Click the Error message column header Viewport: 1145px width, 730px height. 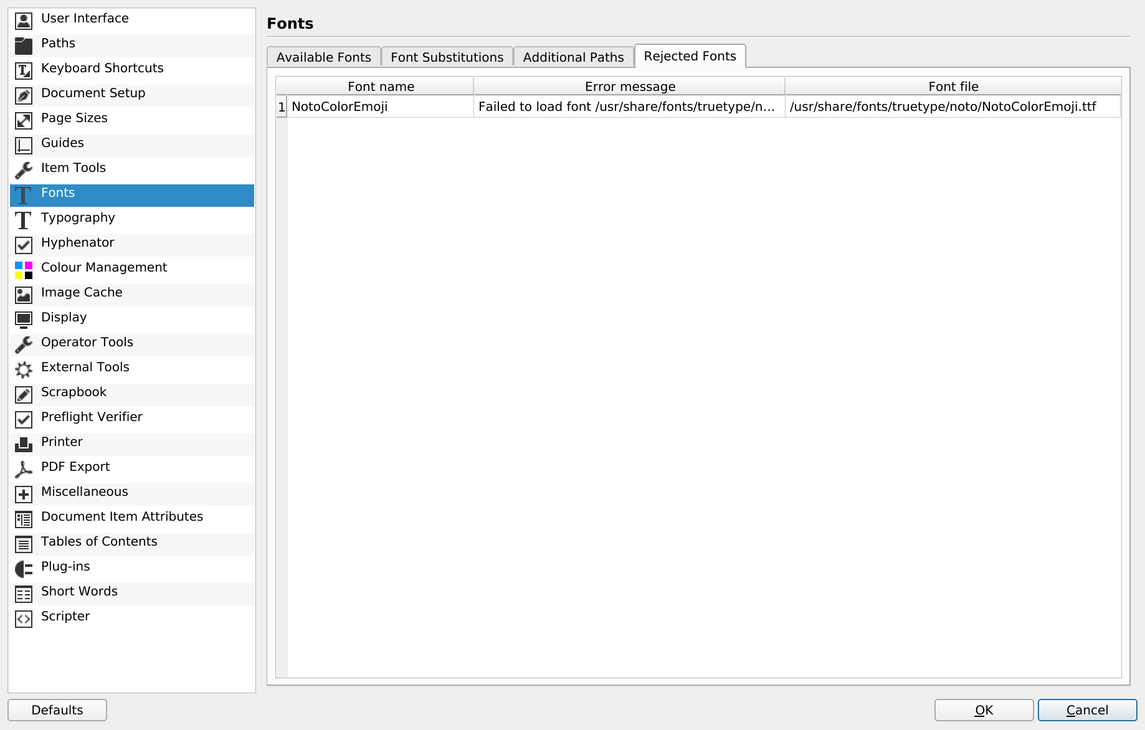click(x=629, y=87)
